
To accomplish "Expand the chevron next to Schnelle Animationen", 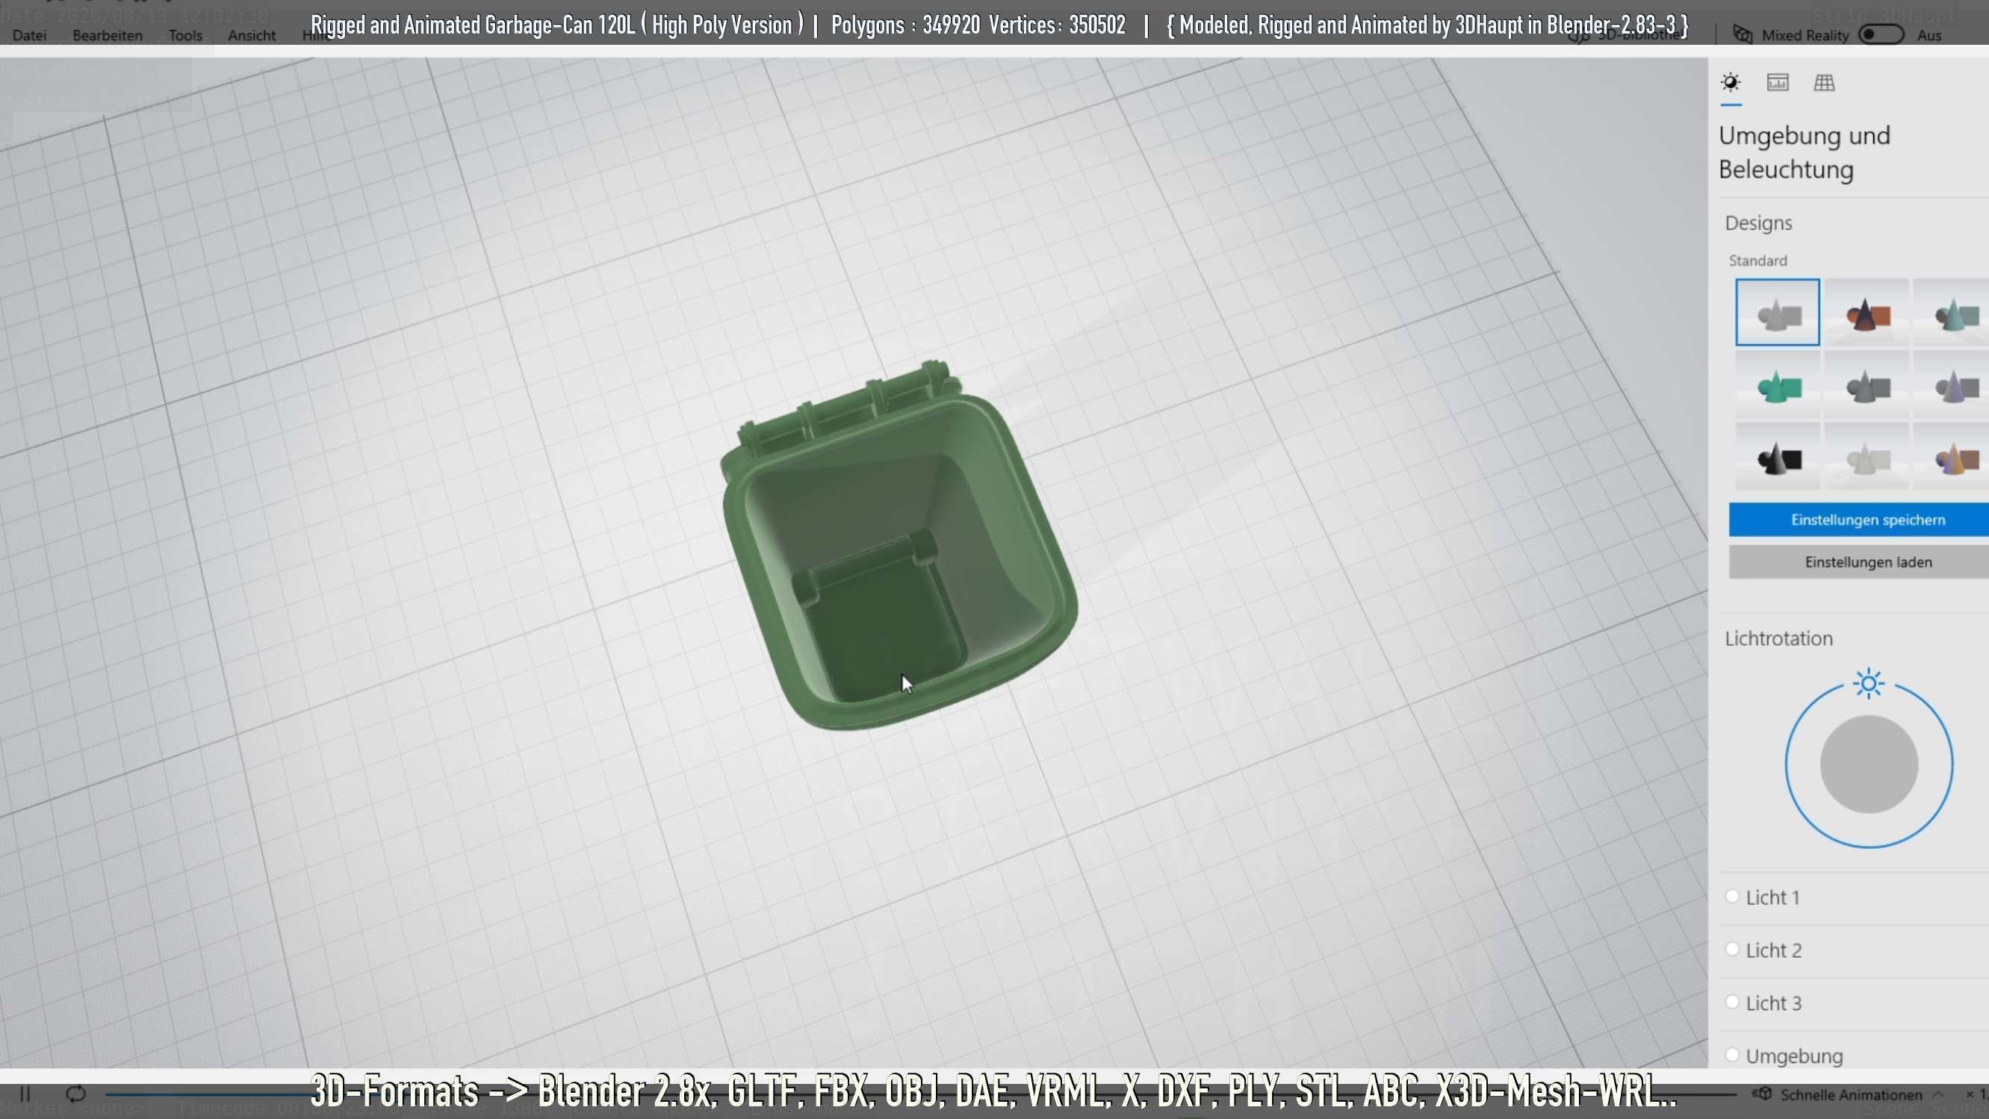I will click(x=1938, y=1094).
